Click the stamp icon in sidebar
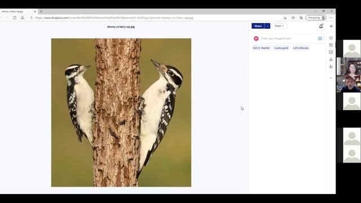This screenshot has height=203, width=361. (x=331, y=59)
